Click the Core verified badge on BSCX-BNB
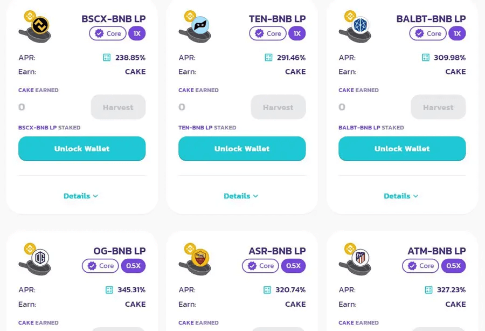The width and height of the screenshot is (485, 331). click(x=107, y=33)
